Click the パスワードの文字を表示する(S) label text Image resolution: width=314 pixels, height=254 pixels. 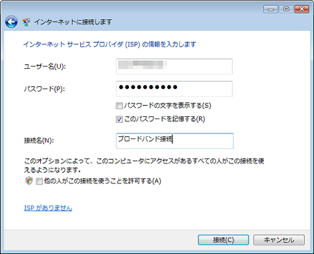167,106
